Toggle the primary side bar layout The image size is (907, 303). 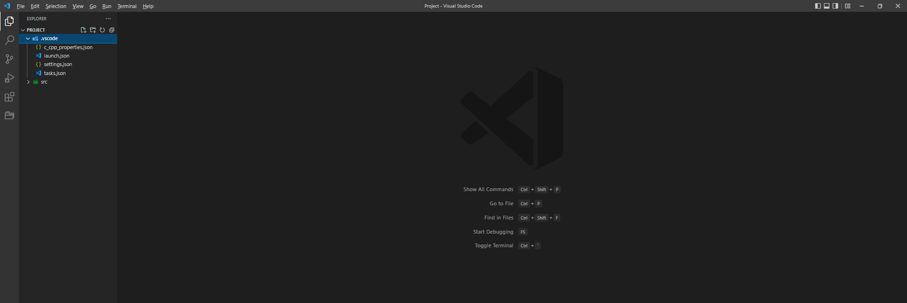click(818, 6)
